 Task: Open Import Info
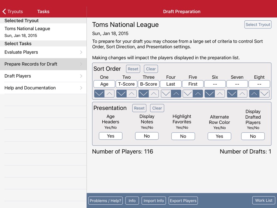(154, 201)
